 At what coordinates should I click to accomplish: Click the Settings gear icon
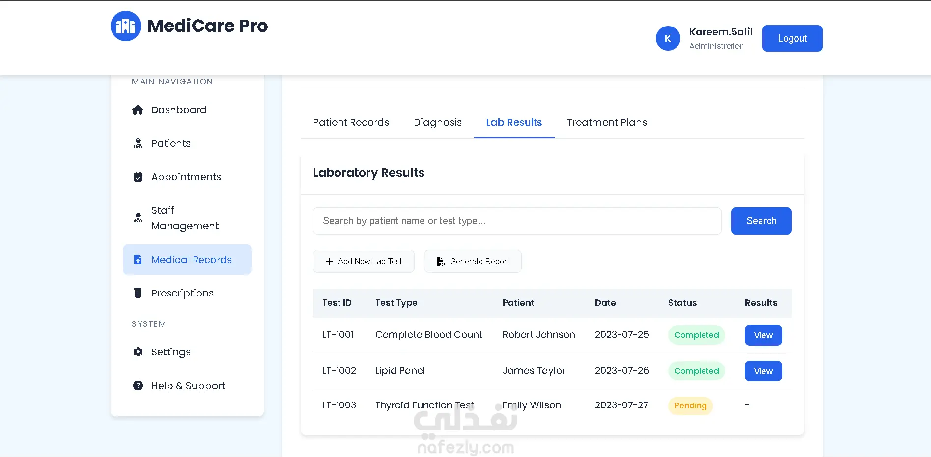tap(138, 352)
